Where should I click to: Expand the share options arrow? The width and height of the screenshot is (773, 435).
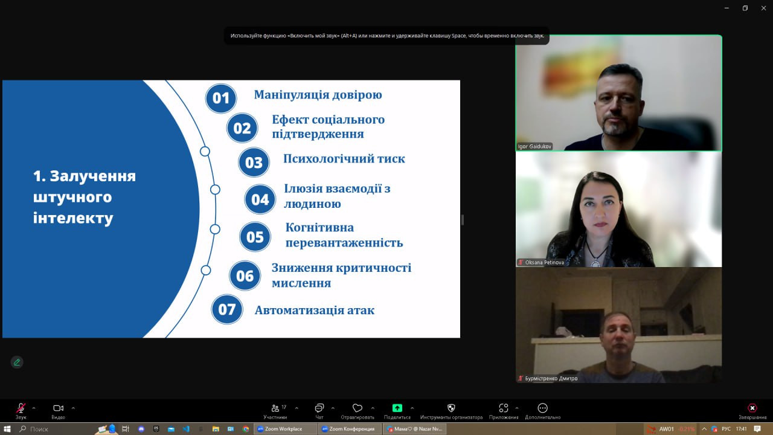(x=412, y=408)
